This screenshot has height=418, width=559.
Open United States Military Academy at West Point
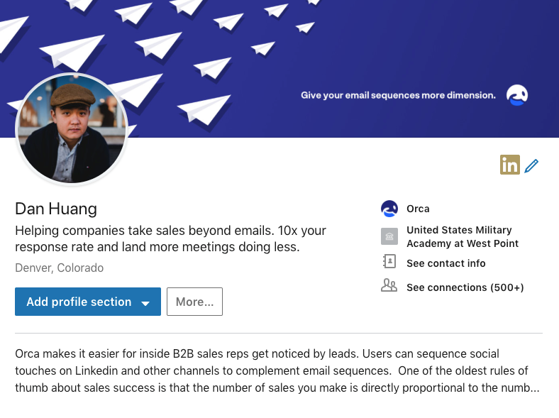click(x=463, y=236)
